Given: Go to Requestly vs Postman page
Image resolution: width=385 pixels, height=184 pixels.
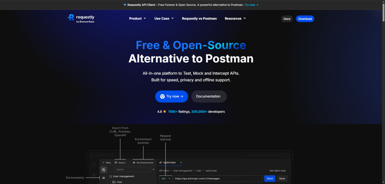Looking at the screenshot, I should 199,18.
